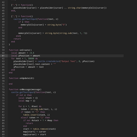Click castle.createActor call on line 63
The height and width of the screenshot is (137, 137).
pos(49,61)
